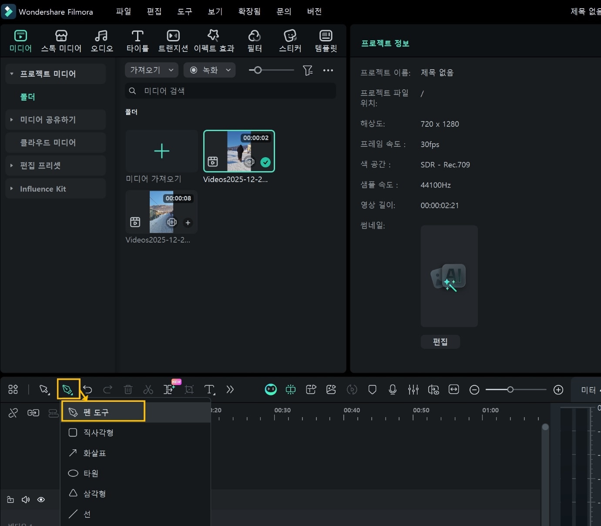601x526 pixels.
Task: Toggle the speaker mute icon on the track
Action: (x=26, y=499)
